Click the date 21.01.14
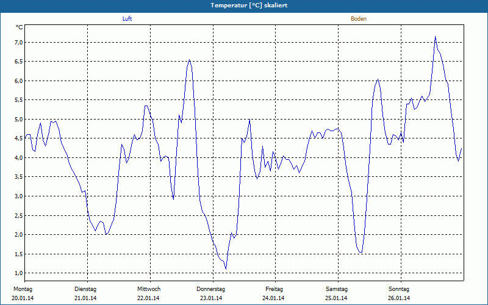 click(x=85, y=298)
